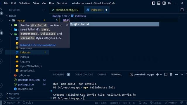
Task: Switch to OUTPUT panel tab
Action: pyautogui.click(x=102, y=75)
